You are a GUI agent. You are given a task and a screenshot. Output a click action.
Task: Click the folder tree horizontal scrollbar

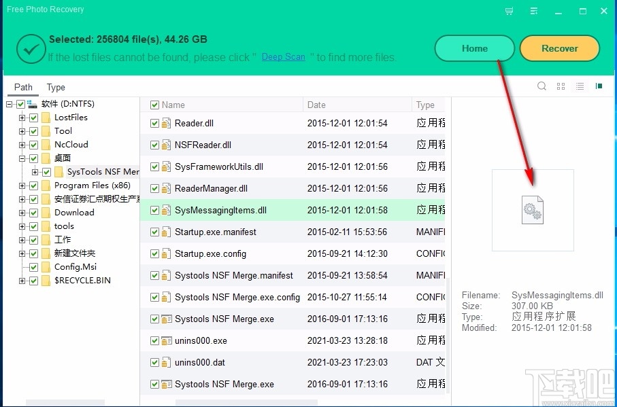[x=65, y=403]
